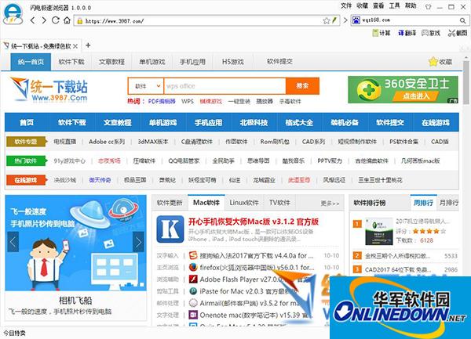
Task: Click the orange 搜索 button
Action: [302, 86]
